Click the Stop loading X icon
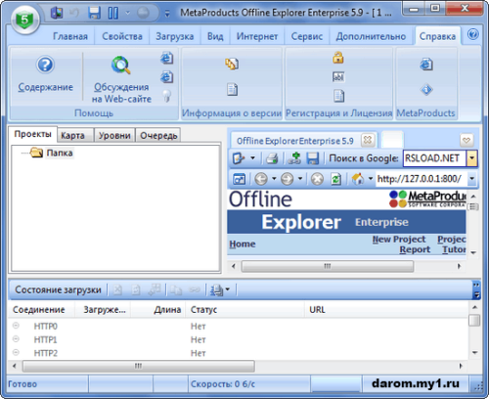 [x=317, y=179]
